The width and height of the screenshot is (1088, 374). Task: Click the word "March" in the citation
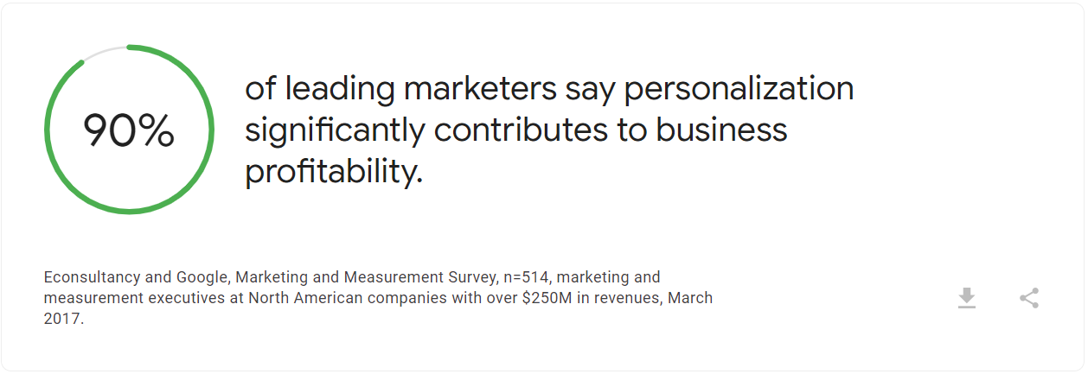(689, 298)
